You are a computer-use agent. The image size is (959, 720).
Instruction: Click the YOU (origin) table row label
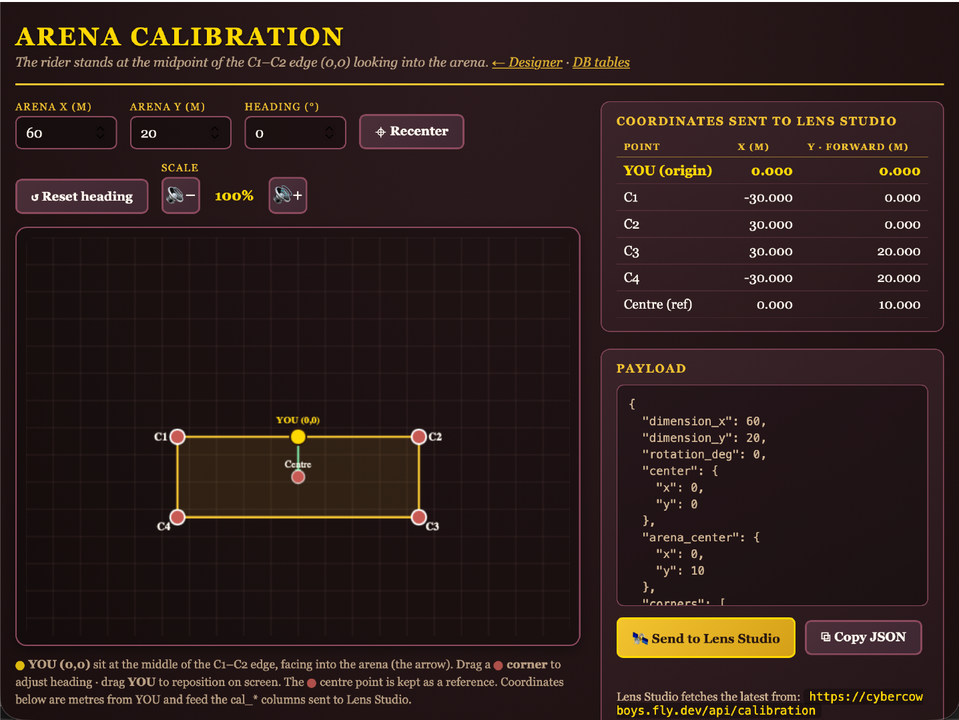point(667,171)
